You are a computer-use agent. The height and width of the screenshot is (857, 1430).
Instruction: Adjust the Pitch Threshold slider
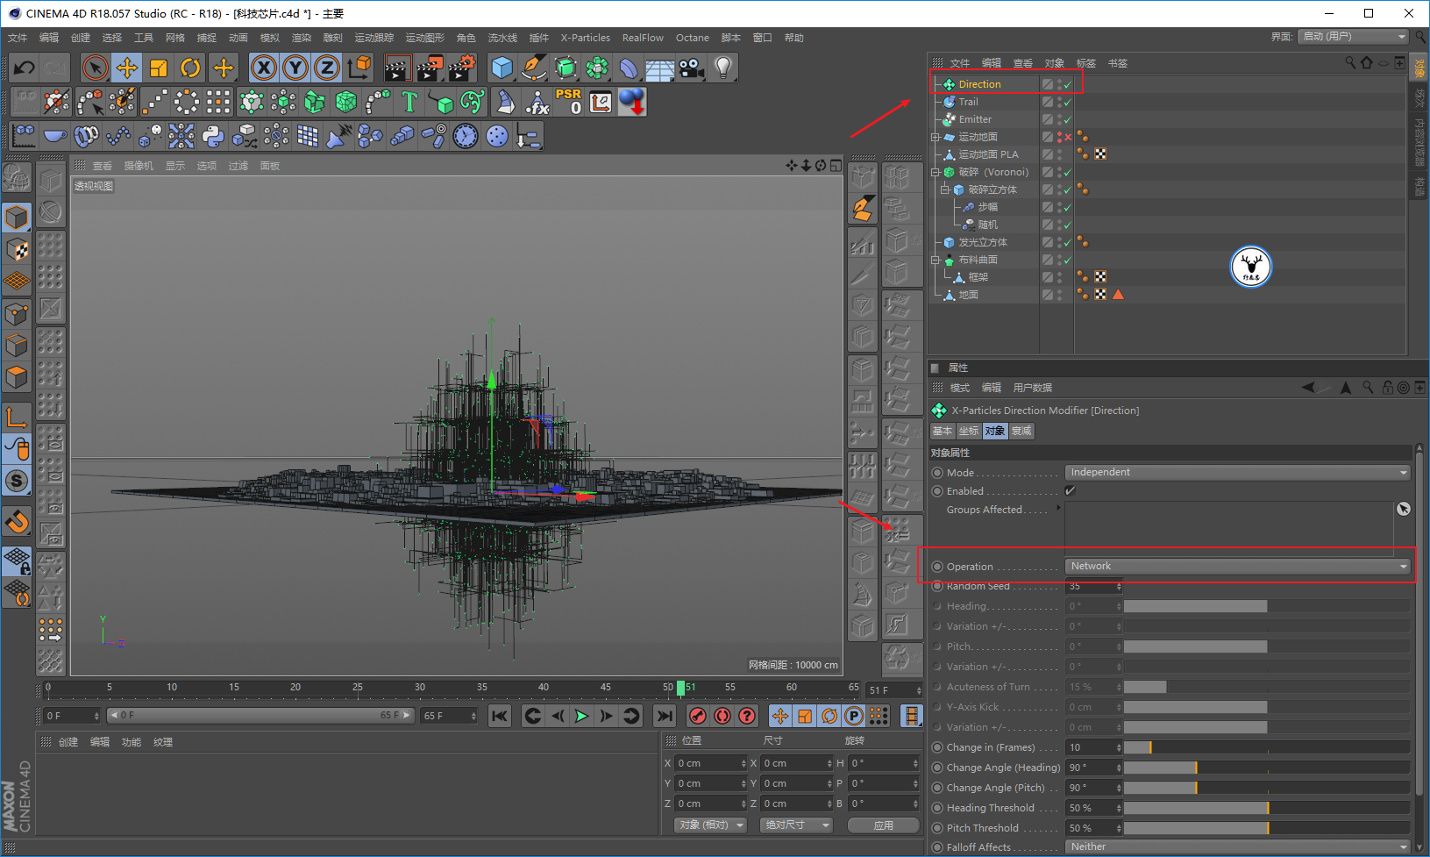pos(1267,828)
